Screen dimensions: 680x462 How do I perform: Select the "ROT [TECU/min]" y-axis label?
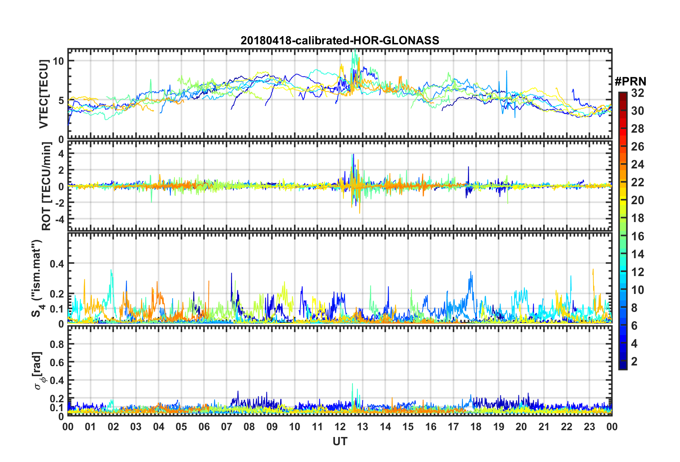pos(46,186)
